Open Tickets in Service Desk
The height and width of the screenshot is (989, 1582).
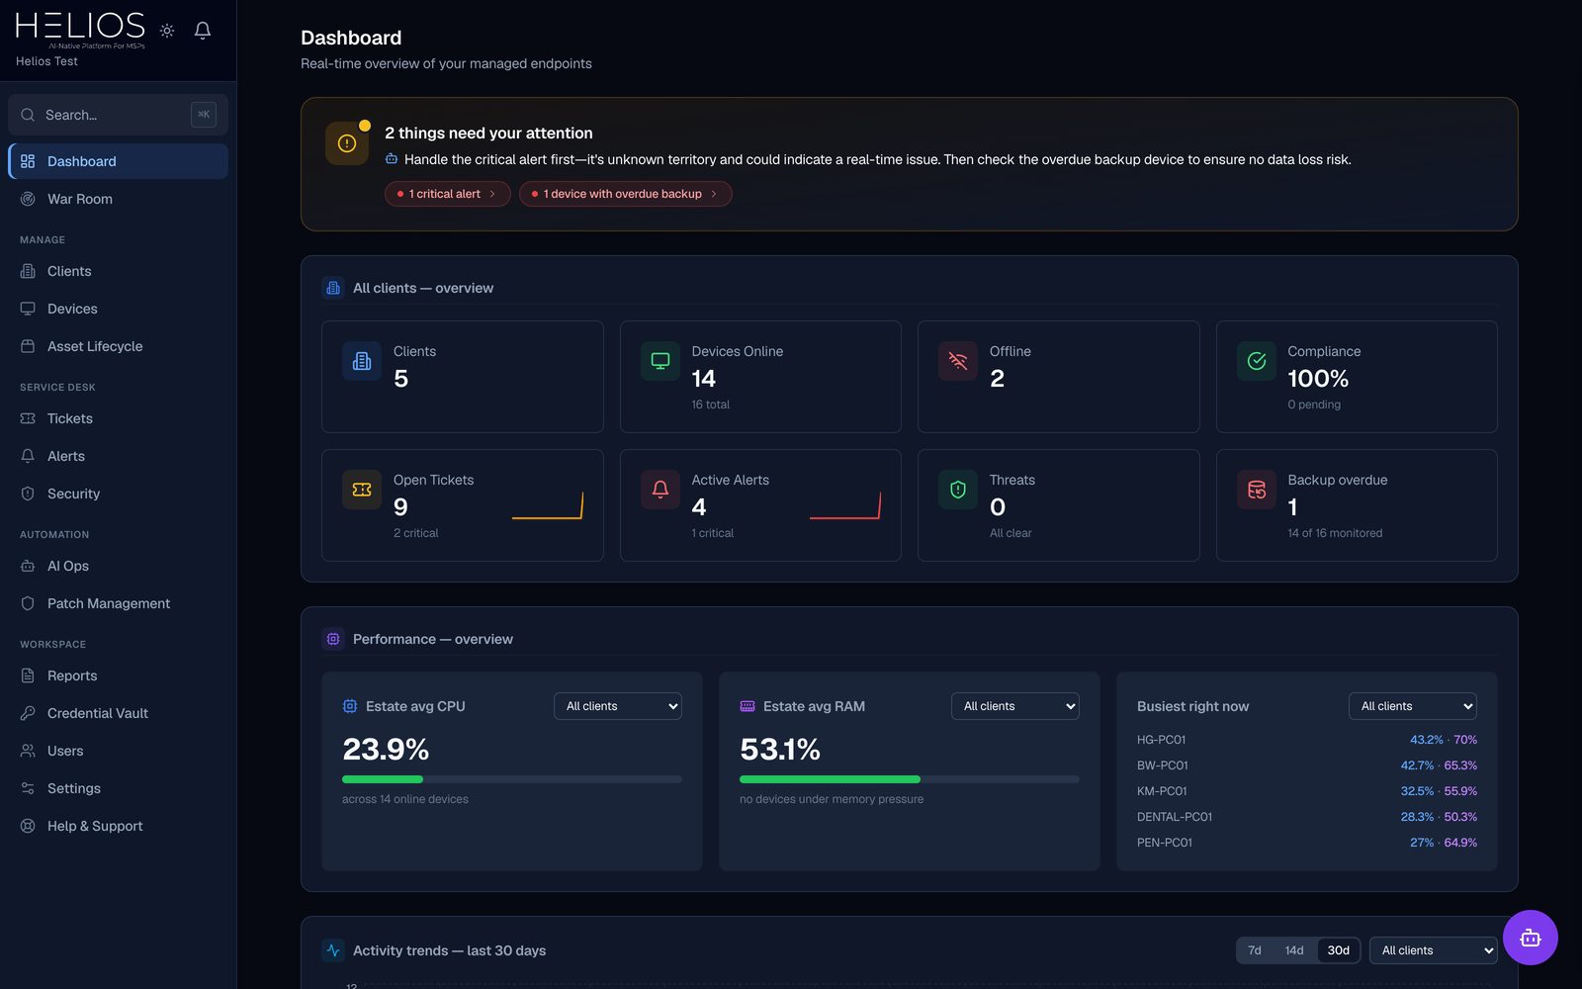[x=118, y=418]
